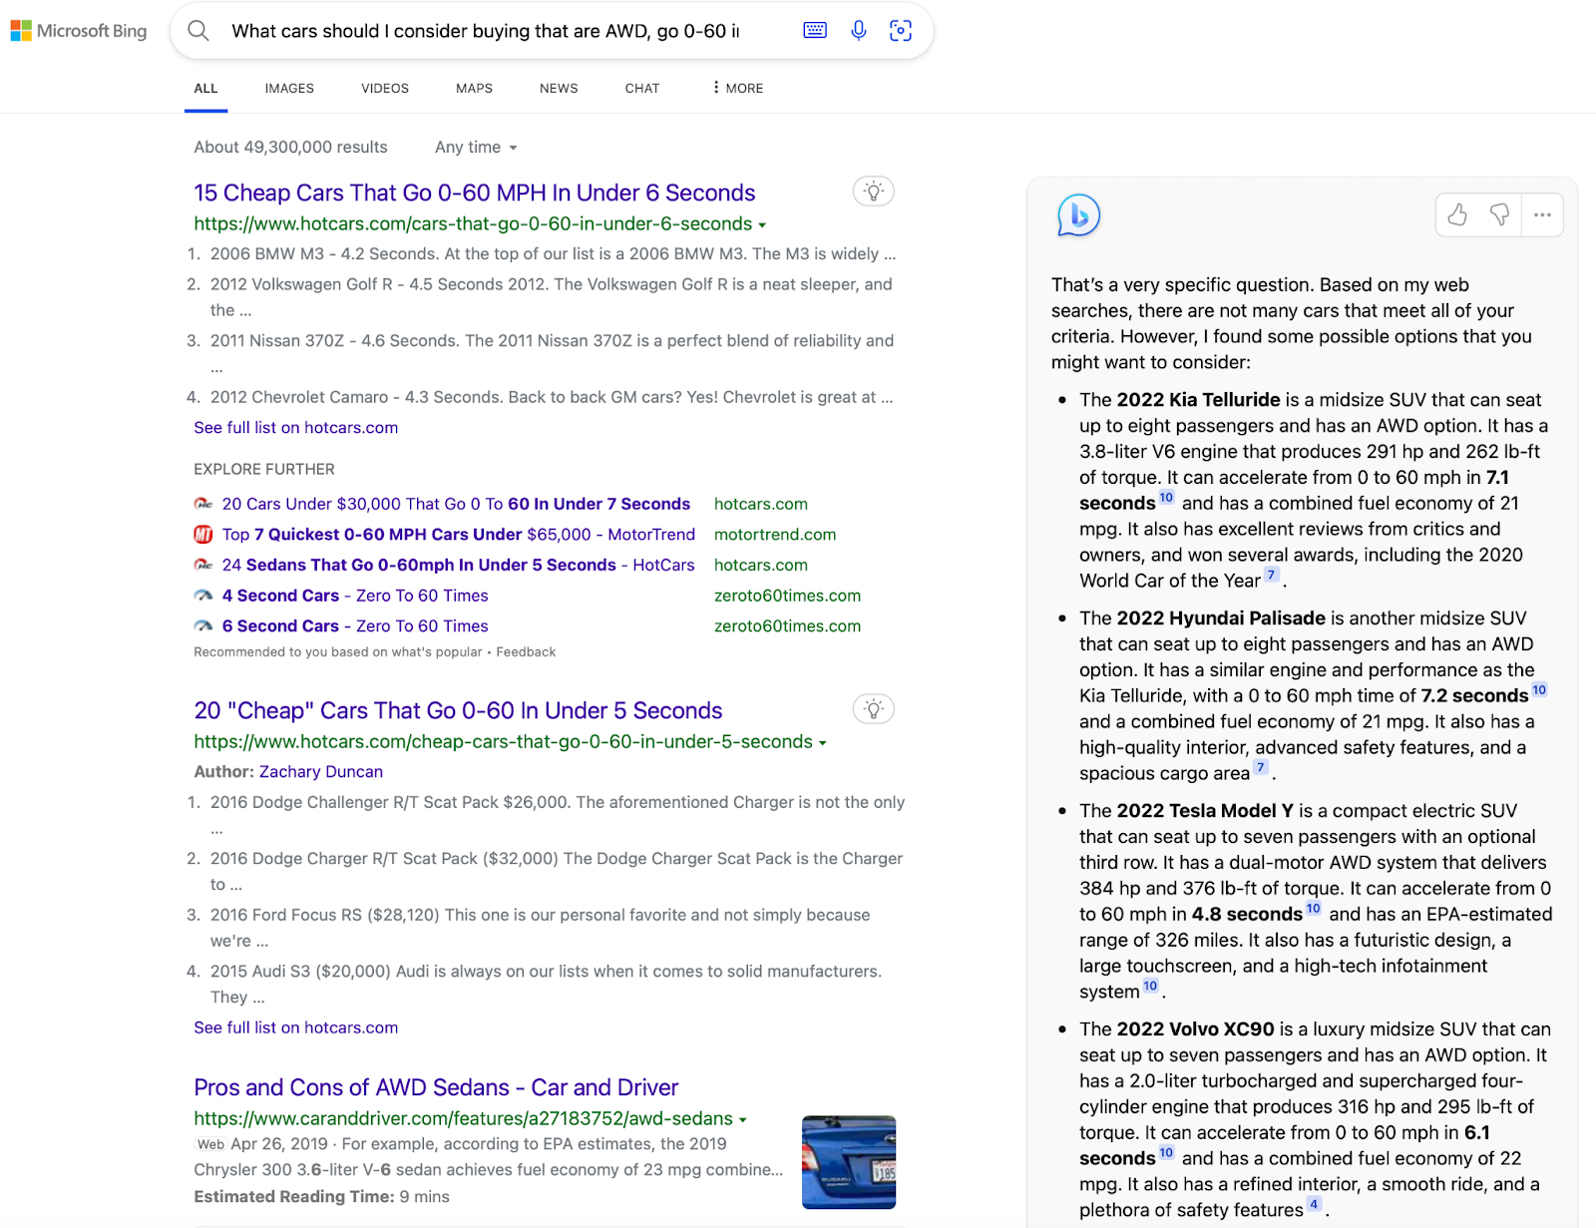
Task: Click the favicon beside 4 Second Cars
Action: point(203,596)
